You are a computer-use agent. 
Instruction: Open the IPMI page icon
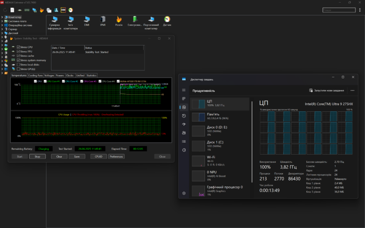103,21
